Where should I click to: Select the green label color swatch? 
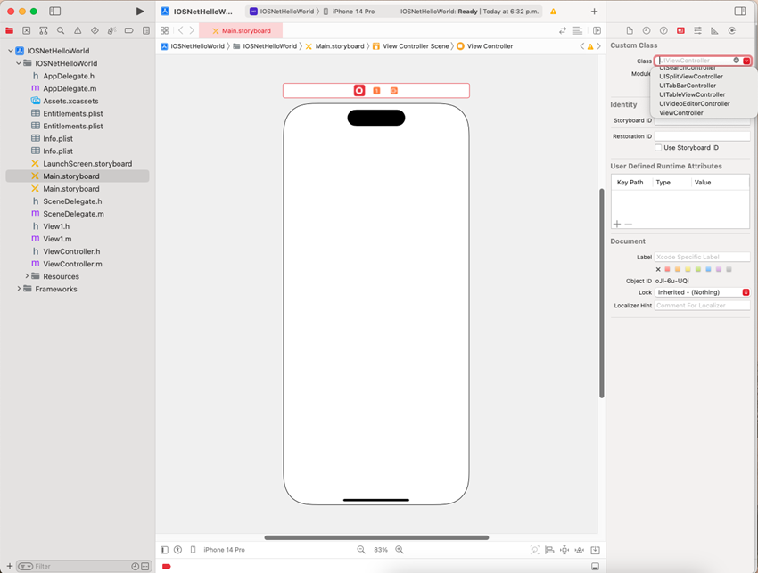click(697, 269)
